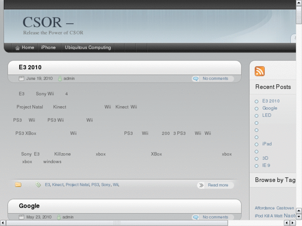Click the Browse by Tag heading

tap(275, 180)
